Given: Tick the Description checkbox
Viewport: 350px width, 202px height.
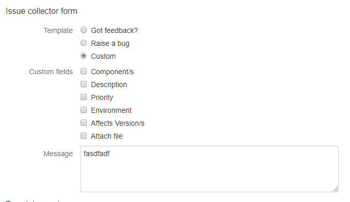Looking at the screenshot, I should point(84,84).
